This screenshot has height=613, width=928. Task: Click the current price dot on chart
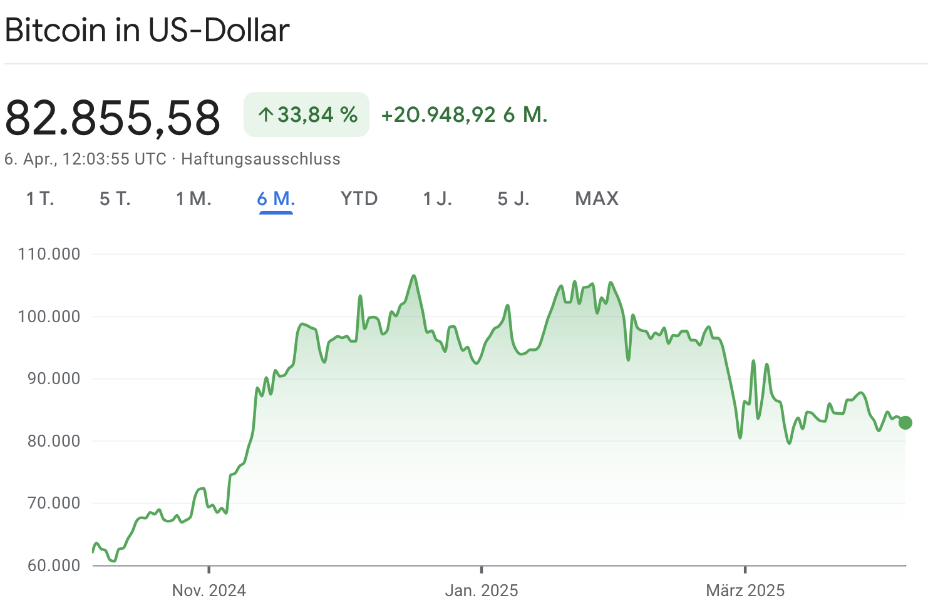coord(905,423)
